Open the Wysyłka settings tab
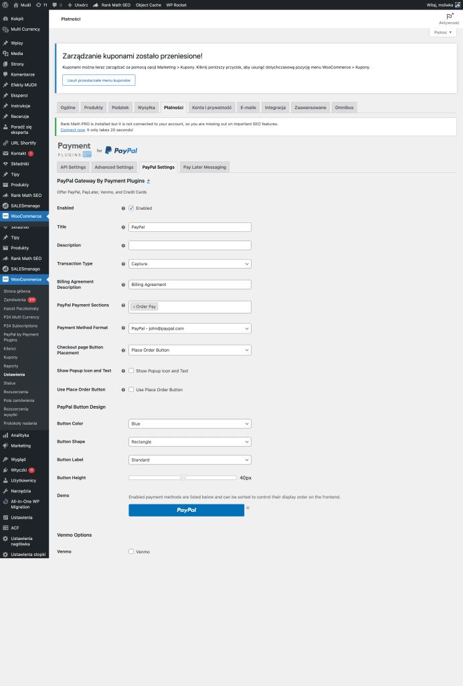463x686 pixels. click(147, 107)
